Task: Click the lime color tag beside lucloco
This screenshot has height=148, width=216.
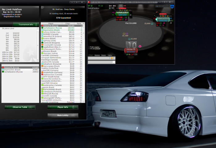Action: click(42, 38)
